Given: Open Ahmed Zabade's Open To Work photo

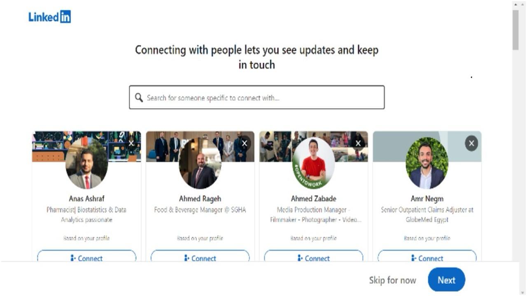Looking at the screenshot, I should 313,163.
